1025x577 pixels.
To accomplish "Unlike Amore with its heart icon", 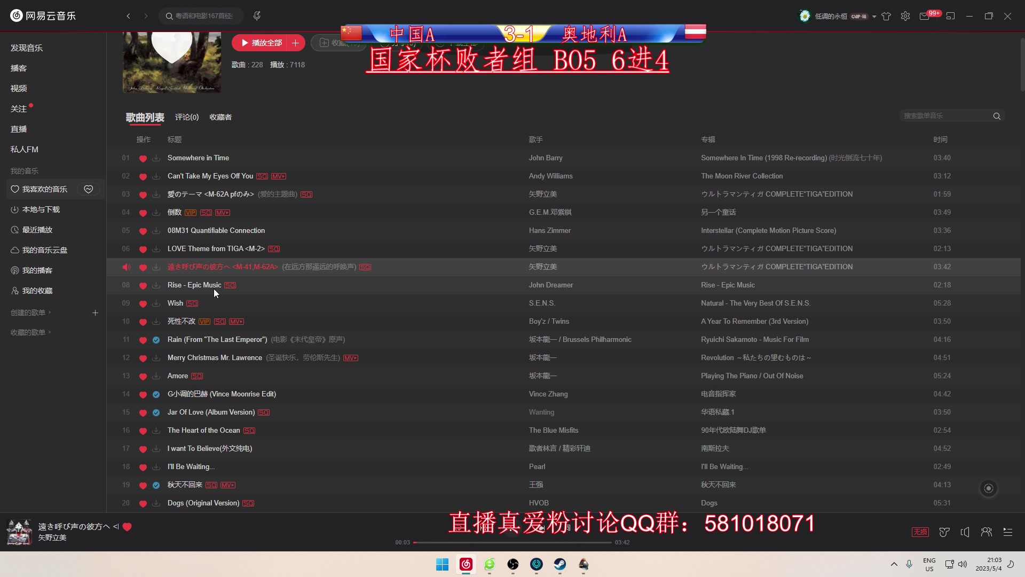I will (x=143, y=377).
